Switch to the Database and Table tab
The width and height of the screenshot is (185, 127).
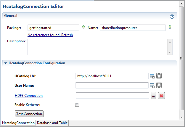[x=52, y=123]
